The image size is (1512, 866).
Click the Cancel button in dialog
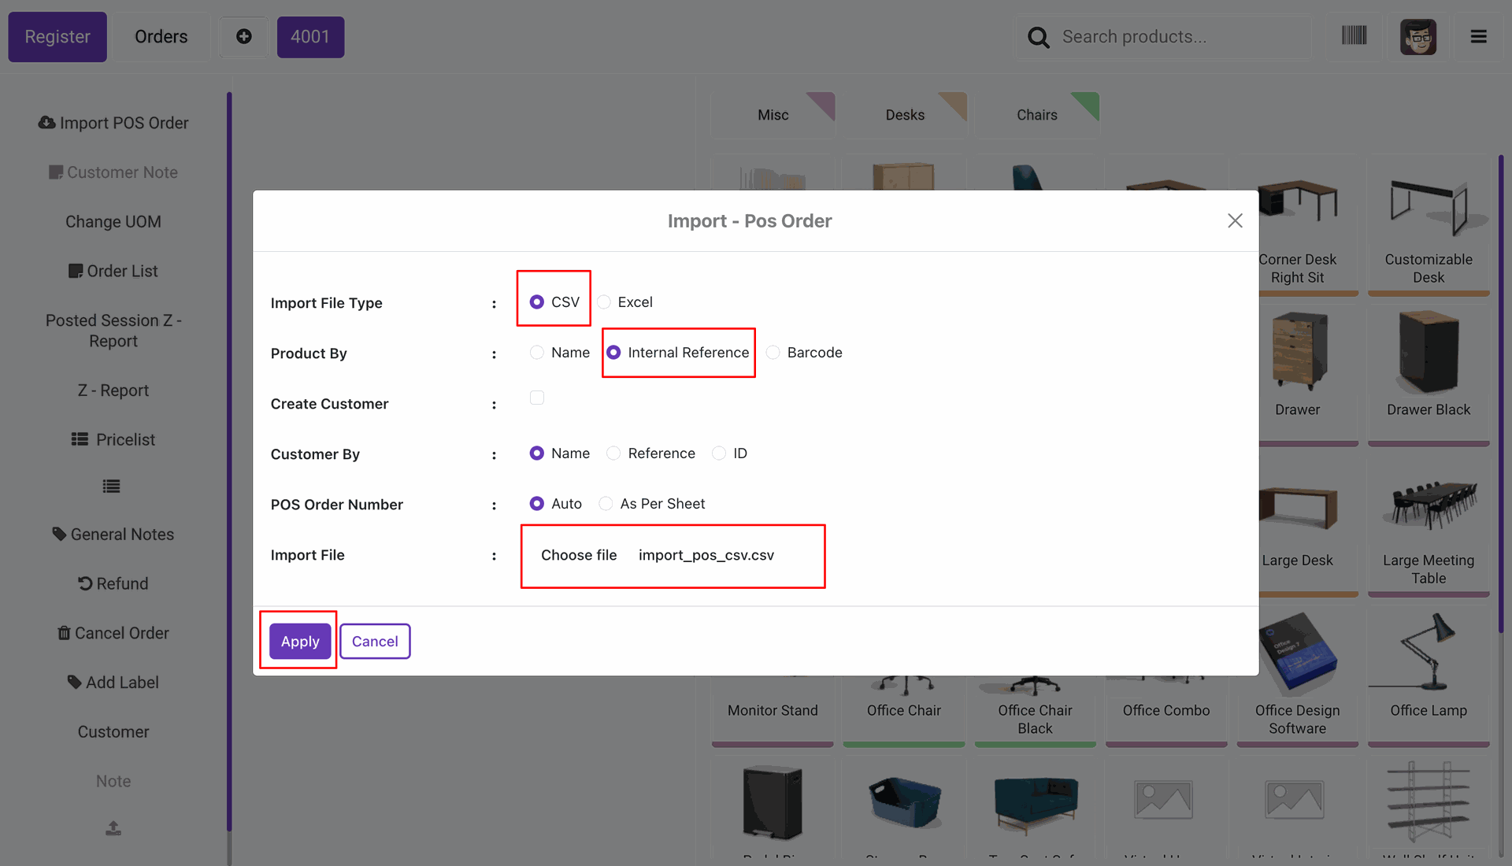(375, 641)
